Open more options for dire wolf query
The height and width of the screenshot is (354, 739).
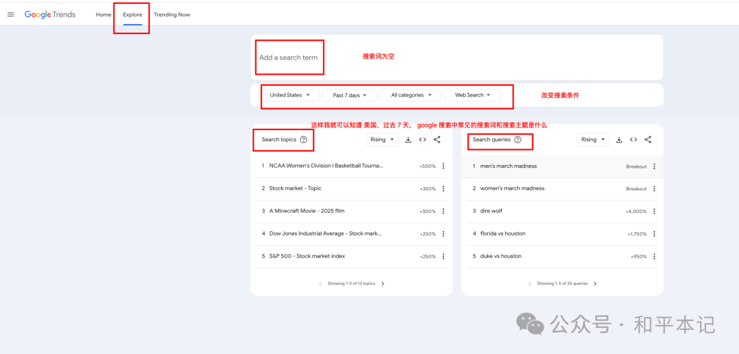tap(653, 211)
